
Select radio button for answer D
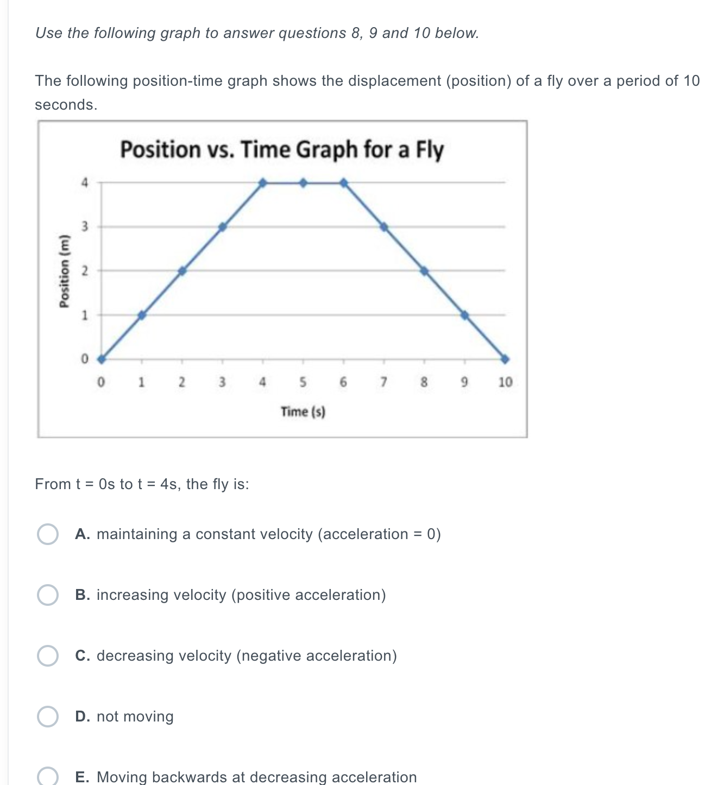(48, 717)
